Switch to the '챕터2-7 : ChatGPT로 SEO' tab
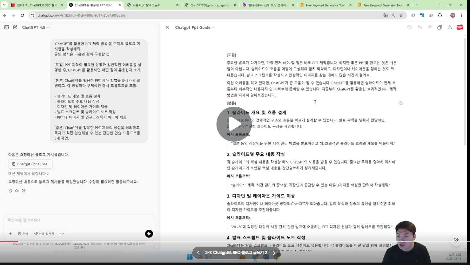470x265 pixels. (x=37, y=5)
